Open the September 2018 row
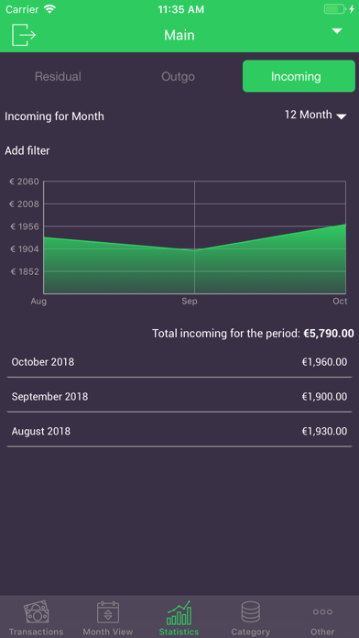The image size is (359, 638). [179, 397]
